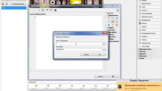Click the save diskette icon in editor toolbar
Screen dimensions: 162x91
click(x=43, y=10)
